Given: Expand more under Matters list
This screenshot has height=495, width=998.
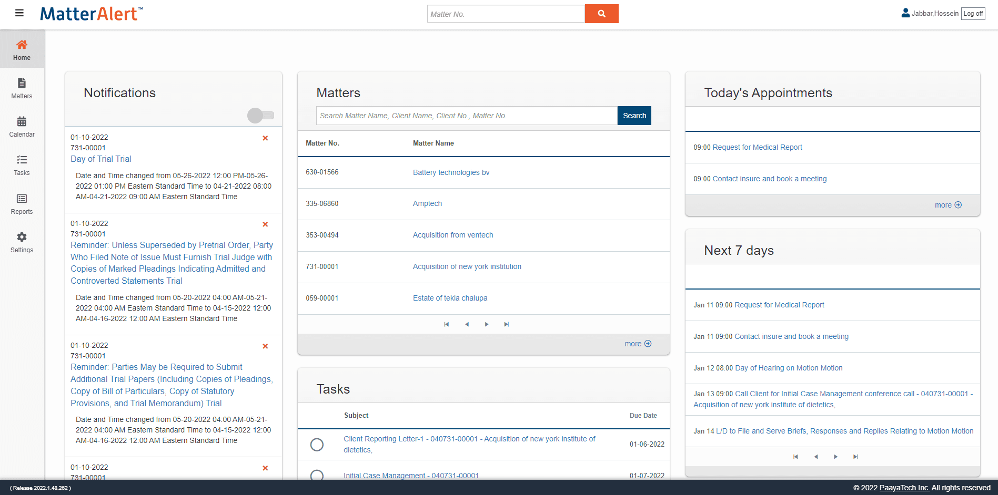Looking at the screenshot, I should (x=638, y=344).
